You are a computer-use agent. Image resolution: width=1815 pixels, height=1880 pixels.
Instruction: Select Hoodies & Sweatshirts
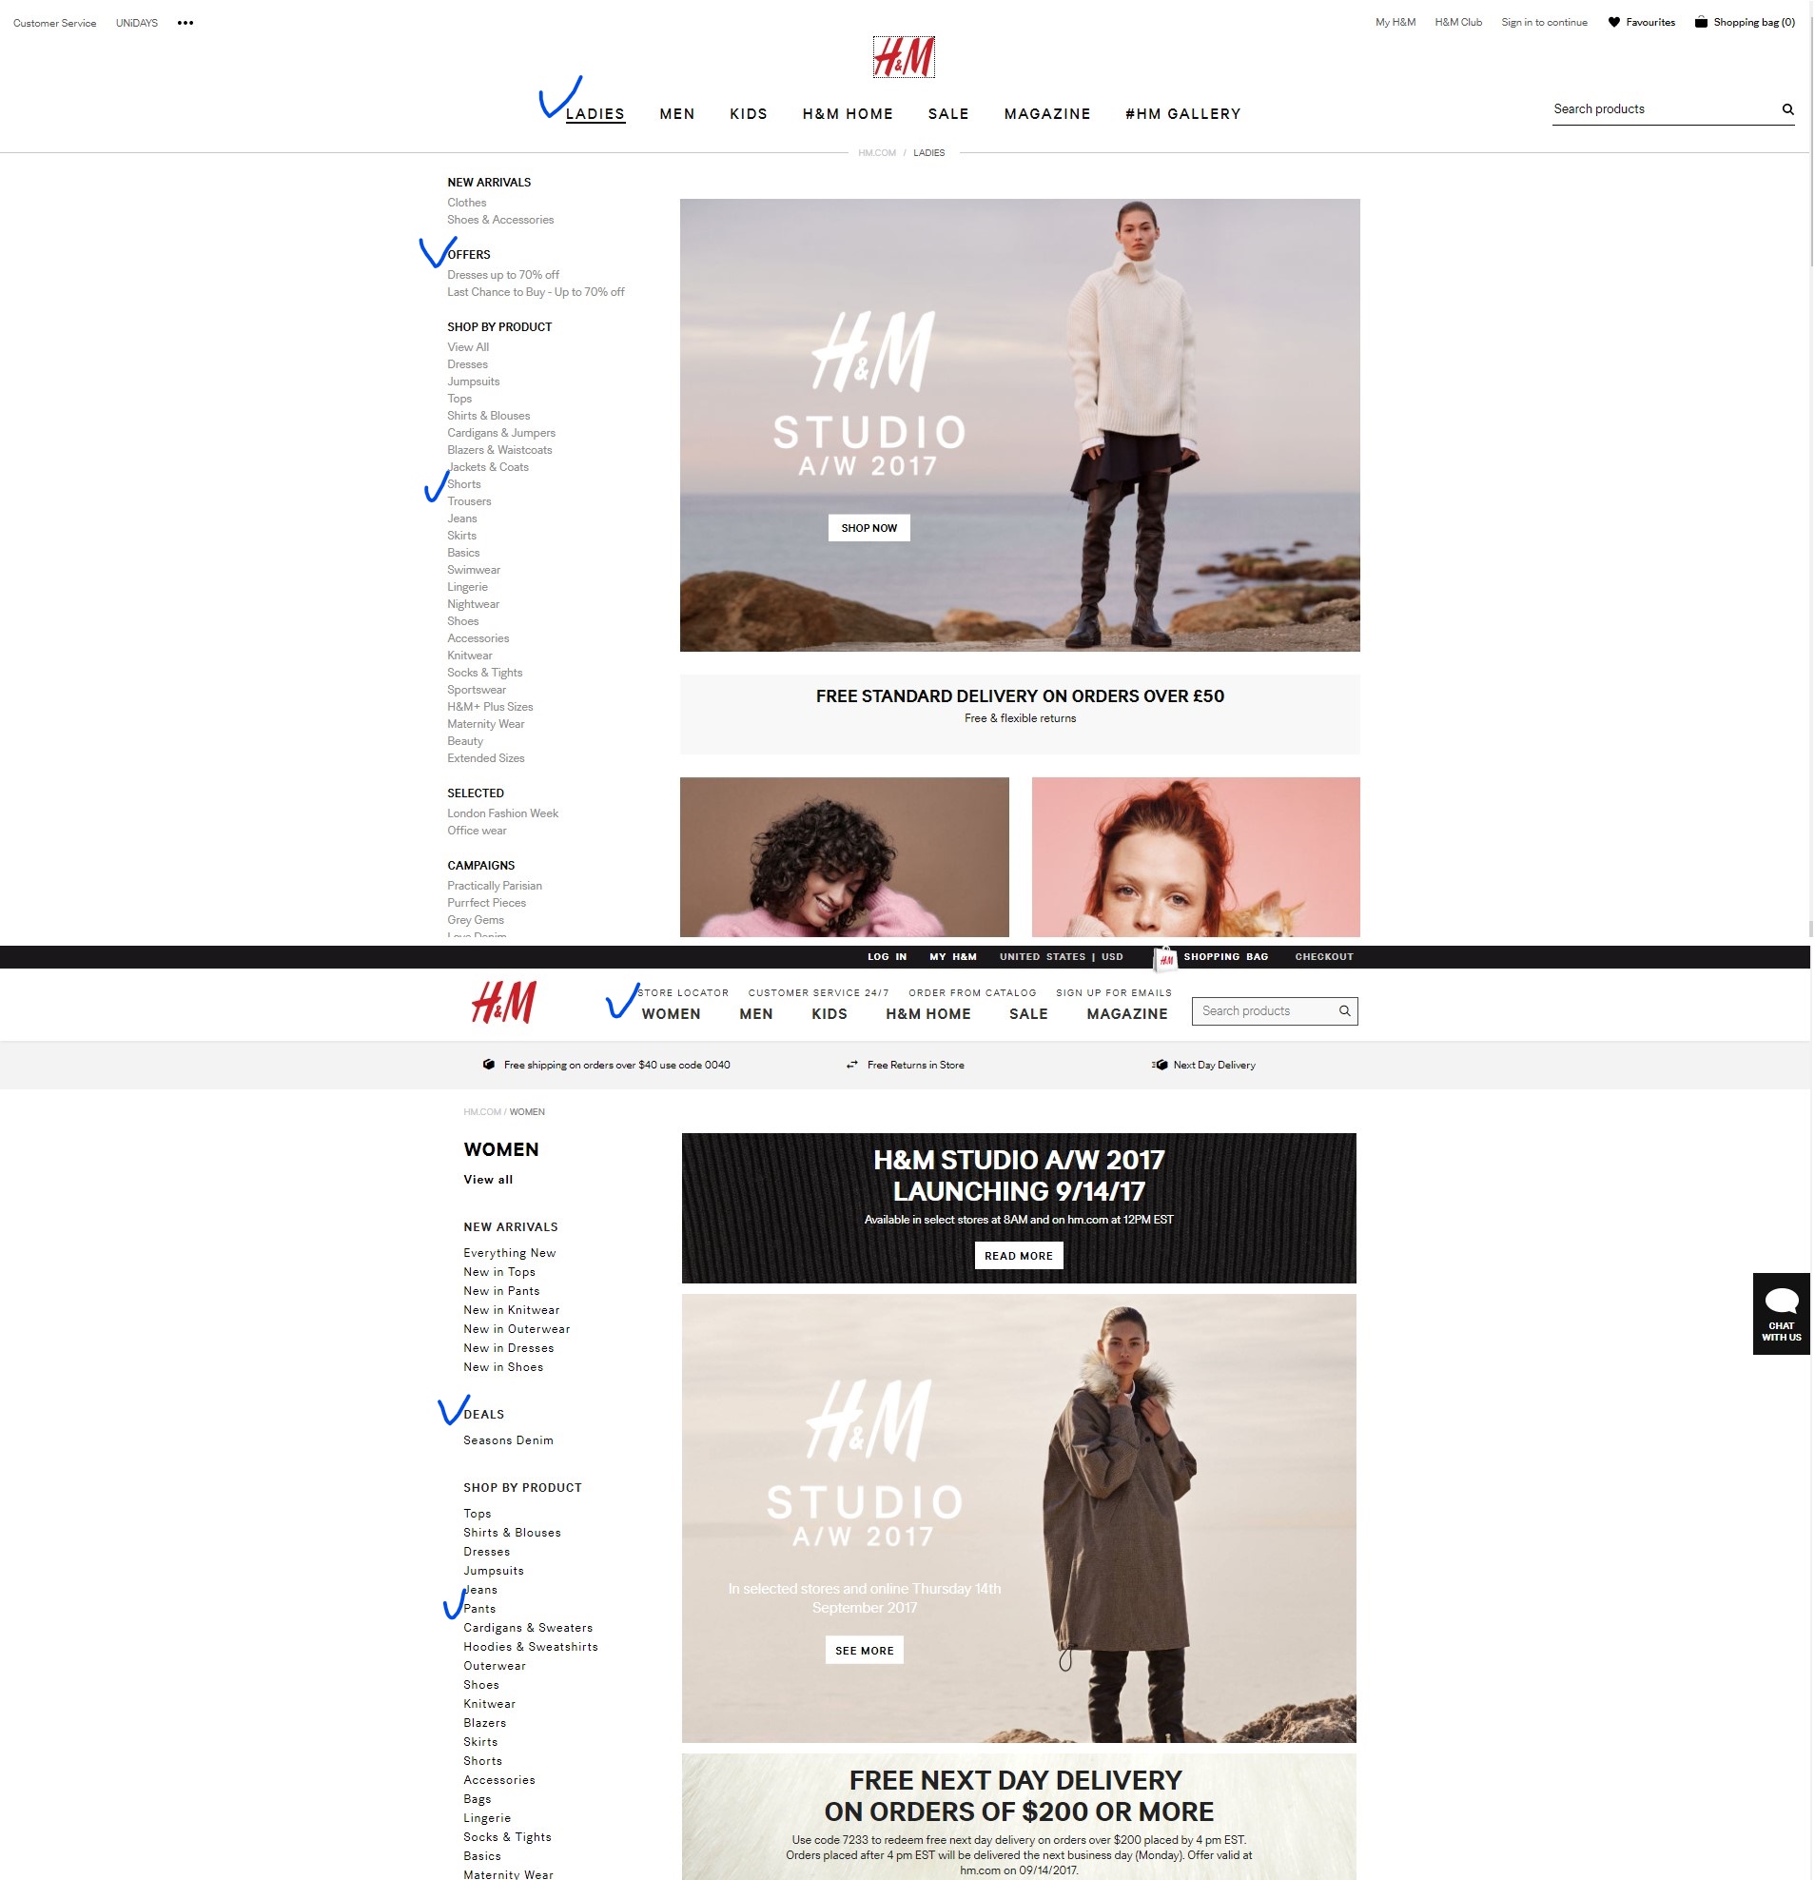pyautogui.click(x=530, y=1647)
